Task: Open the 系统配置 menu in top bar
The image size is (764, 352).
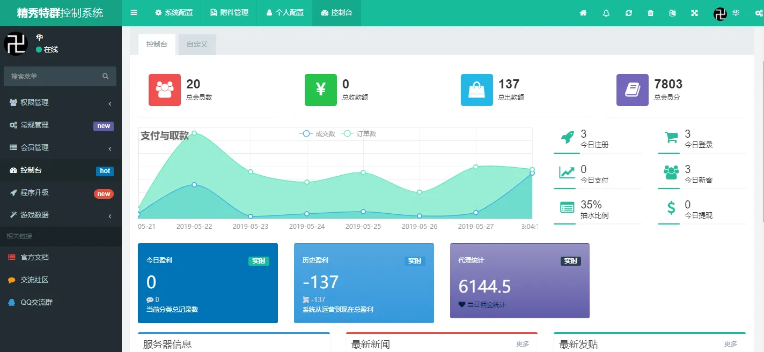Action: [x=173, y=13]
